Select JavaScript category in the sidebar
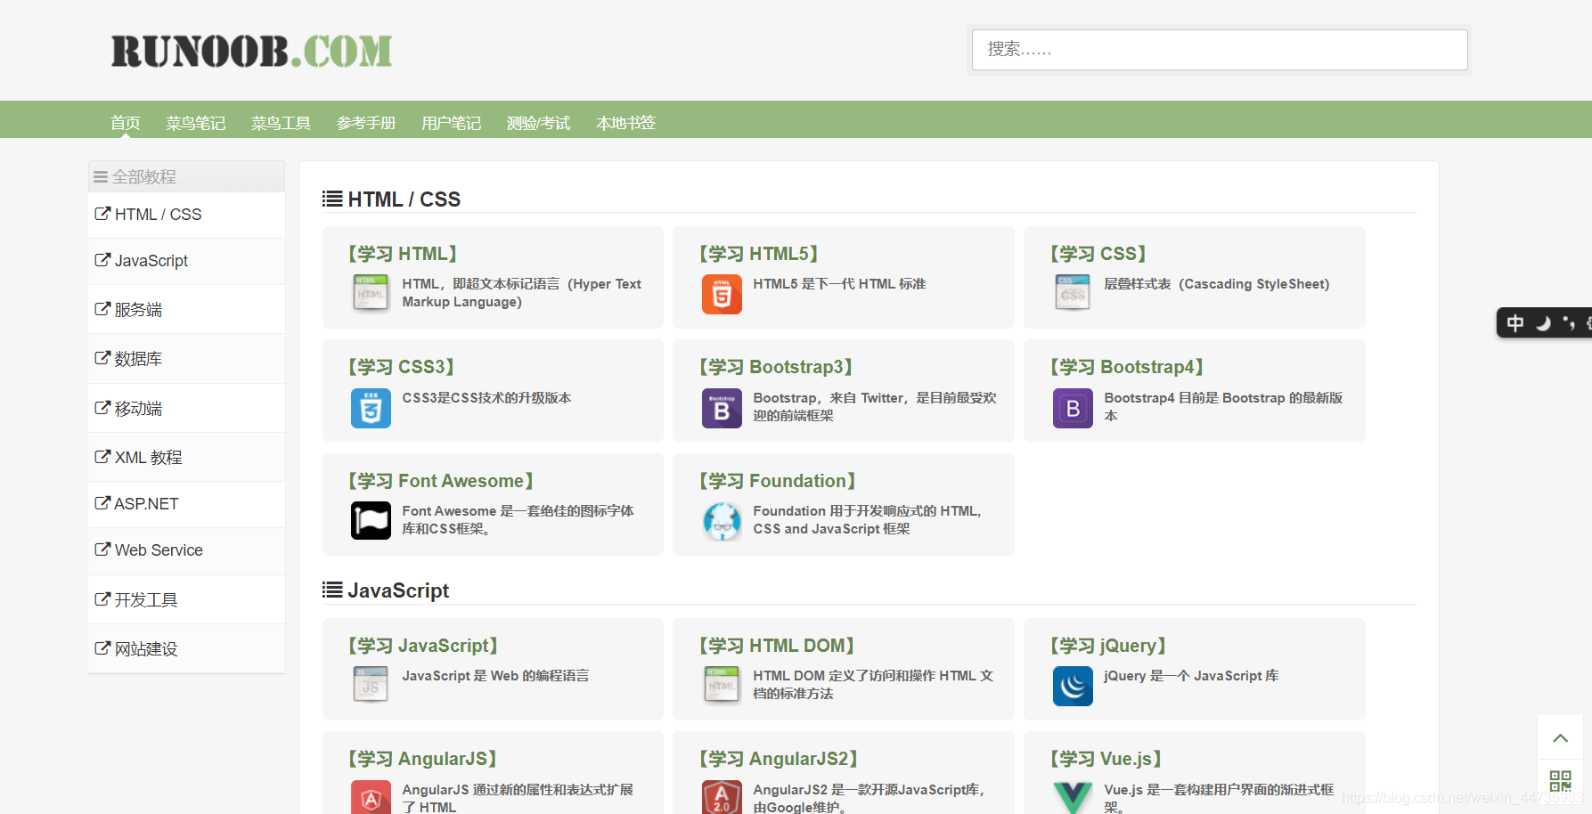The height and width of the screenshot is (814, 1592). pos(186,261)
